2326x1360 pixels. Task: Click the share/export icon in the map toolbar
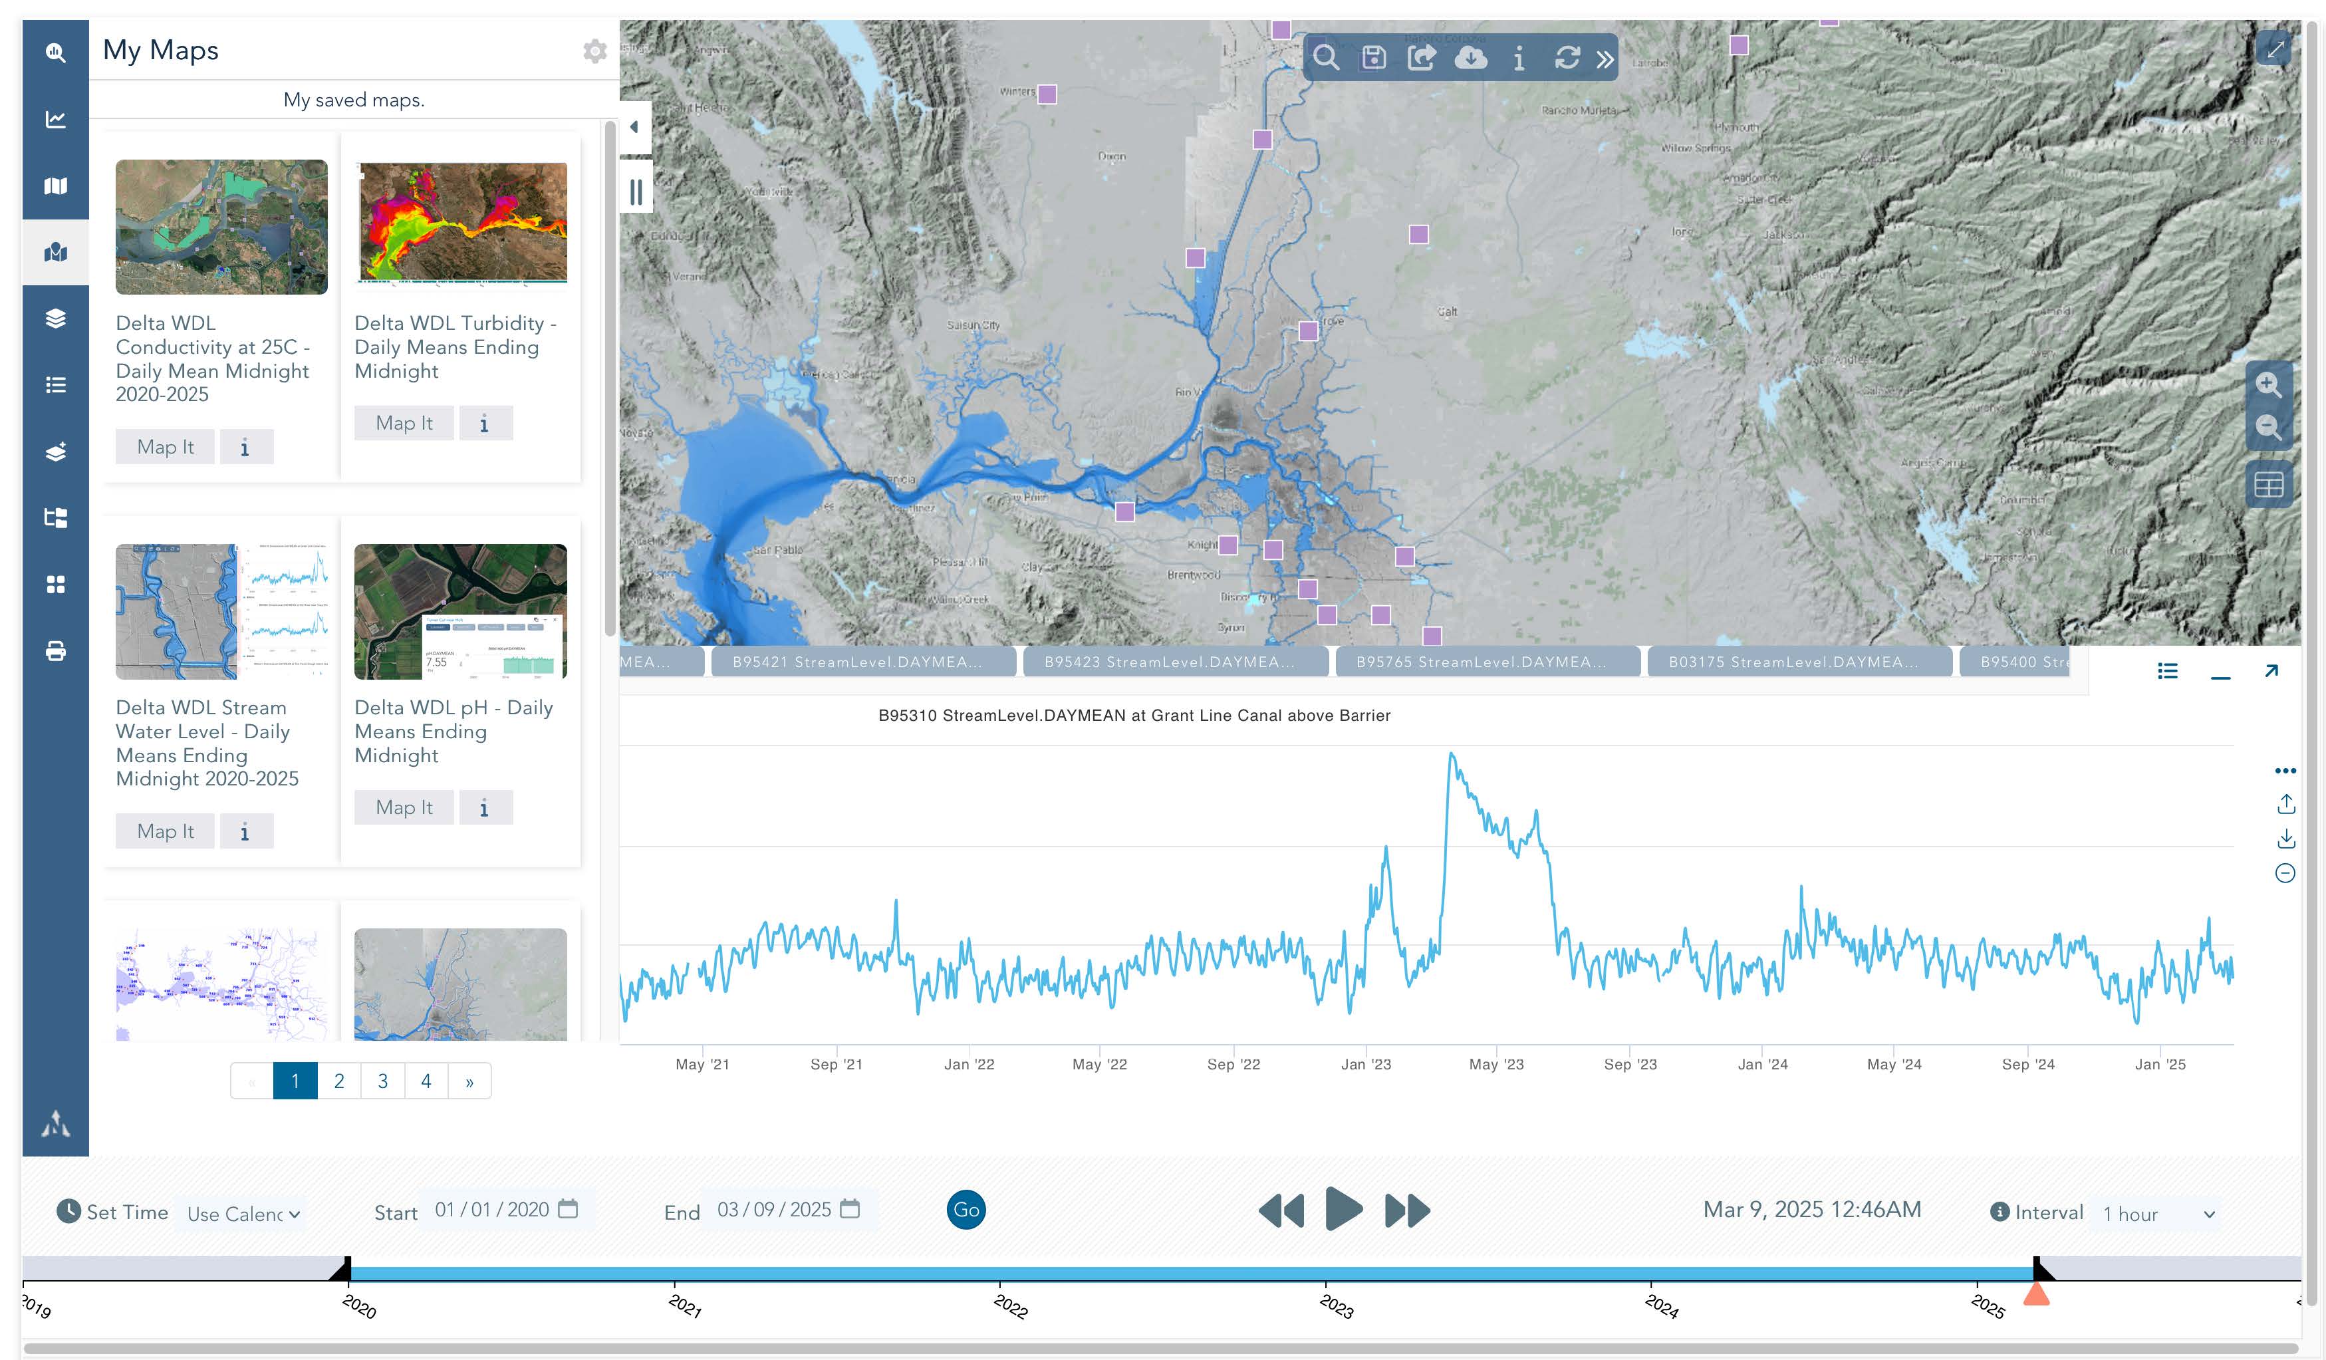pos(1422,58)
